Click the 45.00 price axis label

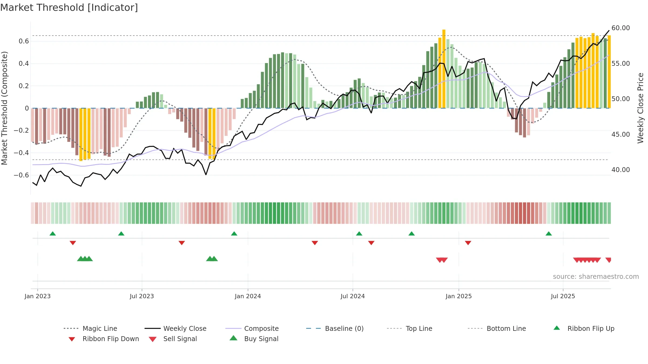[x=621, y=135]
